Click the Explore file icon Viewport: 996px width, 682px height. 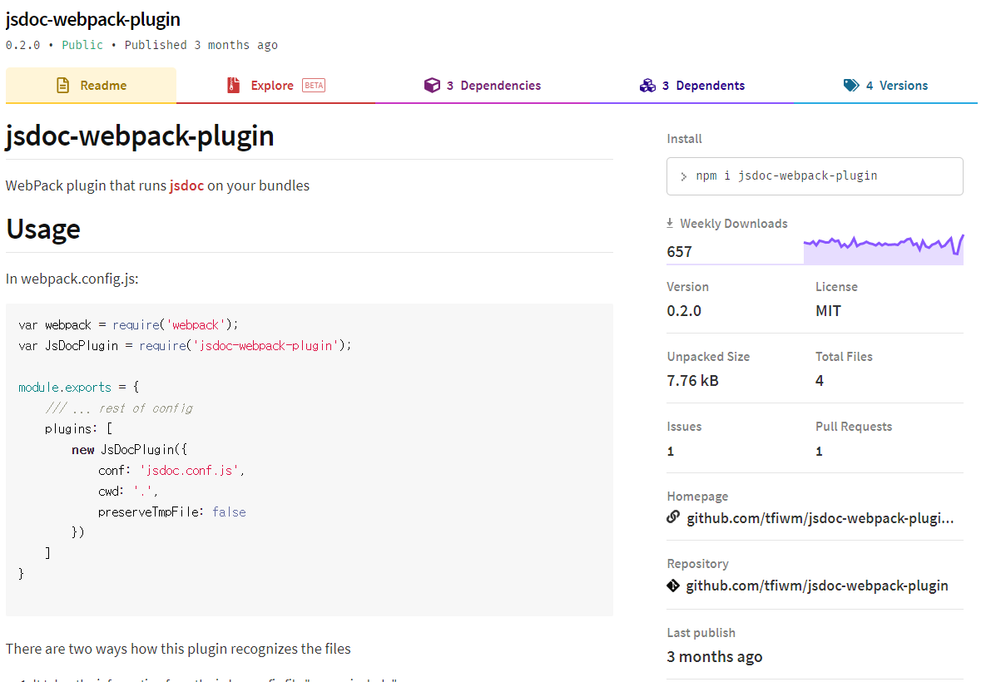click(x=234, y=85)
